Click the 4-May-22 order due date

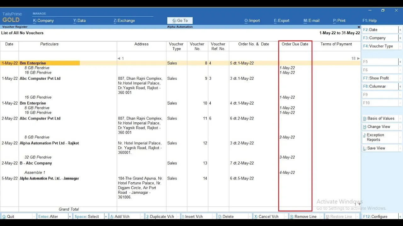click(x=287, y=173)
